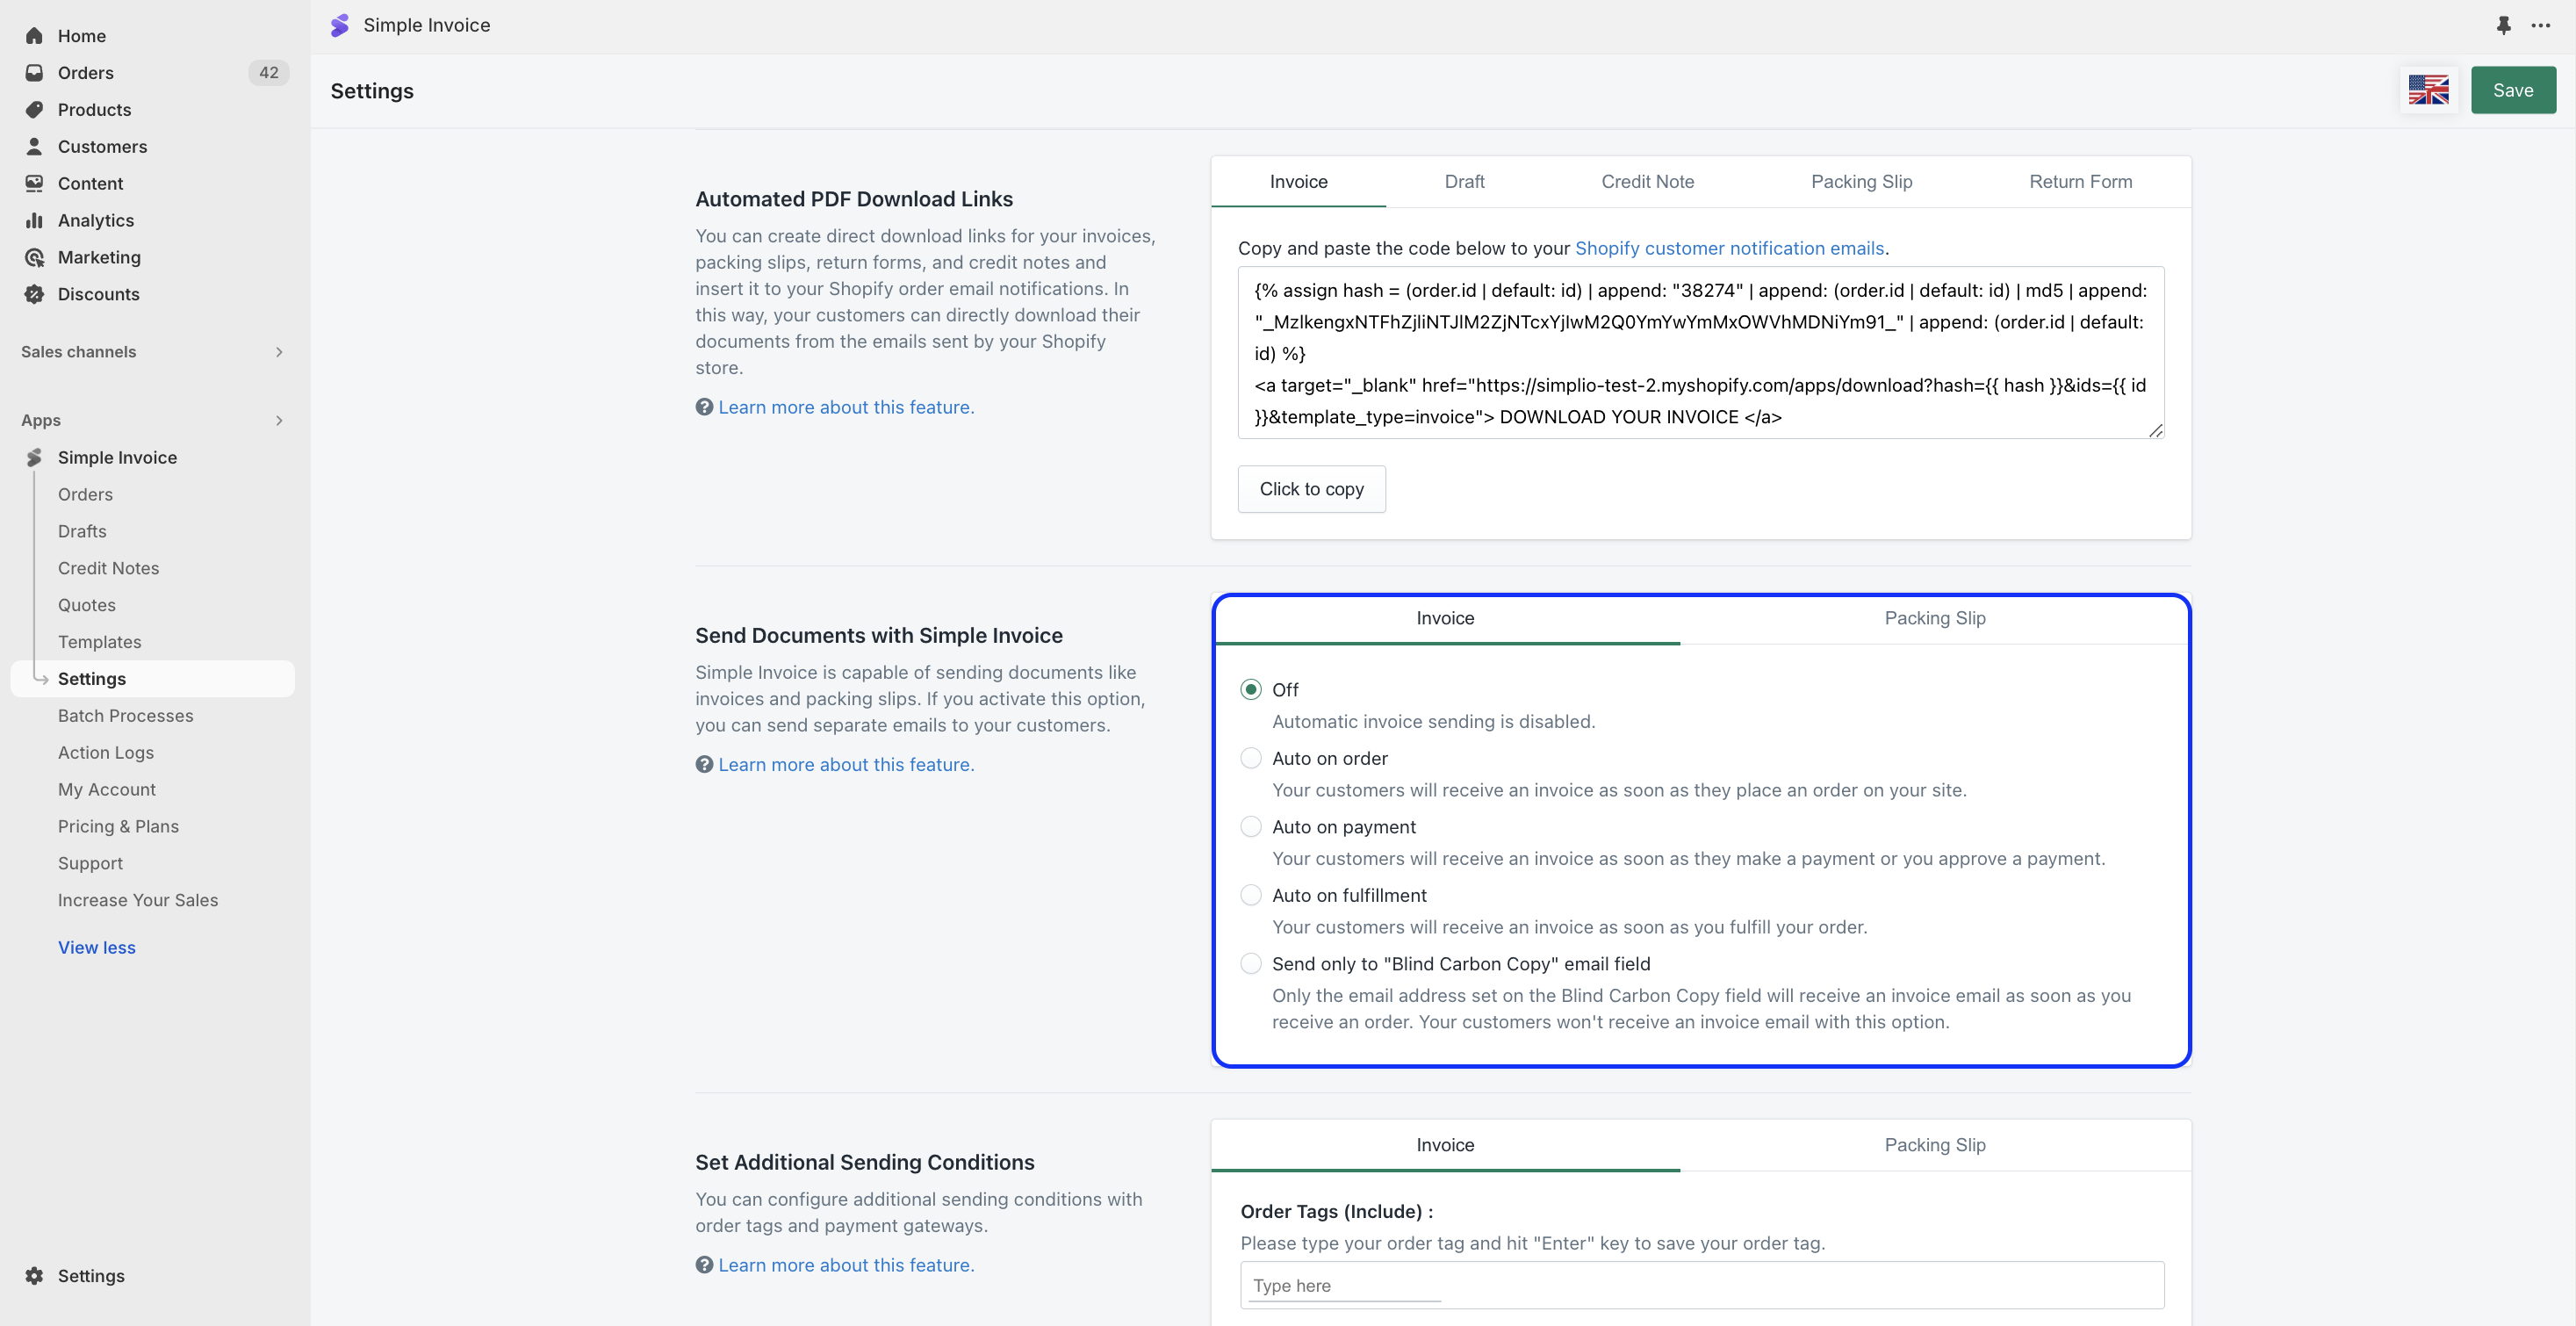Click the Analytics bar chart icon
This screenshot has height=1326, width=2576.
click(x=34, y=220)
